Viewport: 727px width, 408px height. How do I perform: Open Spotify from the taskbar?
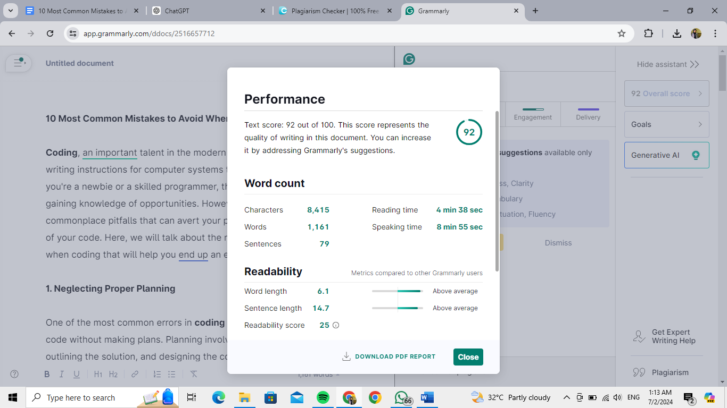coord(323,397)
